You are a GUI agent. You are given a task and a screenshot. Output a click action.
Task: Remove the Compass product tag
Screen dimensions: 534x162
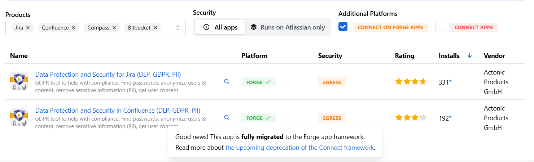114,28
